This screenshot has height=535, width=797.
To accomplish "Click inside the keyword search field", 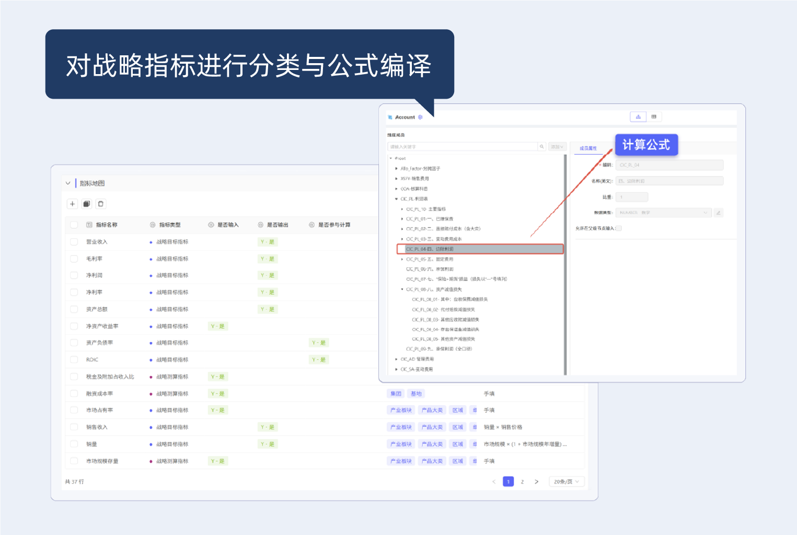I will click(463, 147).
